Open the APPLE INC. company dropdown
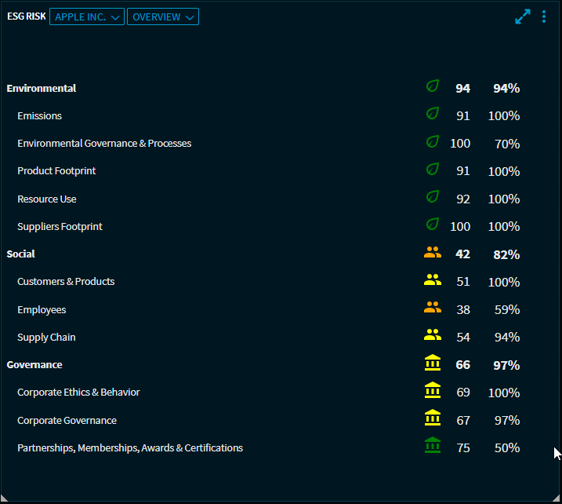562x504 pixels. tap(87, 16)
